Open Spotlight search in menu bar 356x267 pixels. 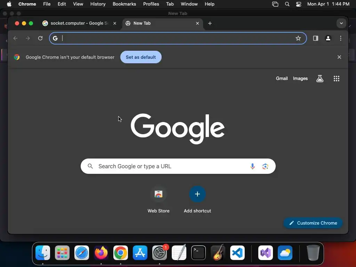tap(287, 4)
